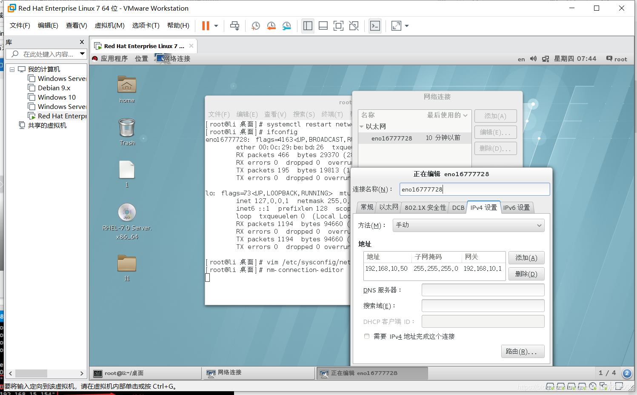The width and height of the screenshot is (637, 395).
Task: Open the 路由(R)... settings
Action: pos(523,352)
